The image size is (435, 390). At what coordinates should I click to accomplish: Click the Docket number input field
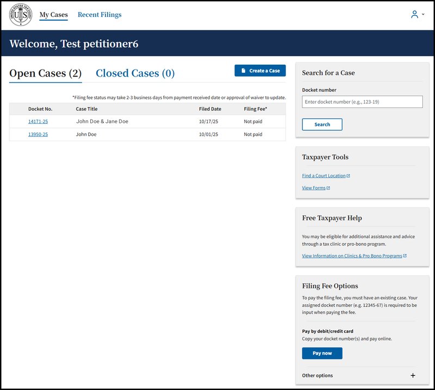[x=362, y=102]
